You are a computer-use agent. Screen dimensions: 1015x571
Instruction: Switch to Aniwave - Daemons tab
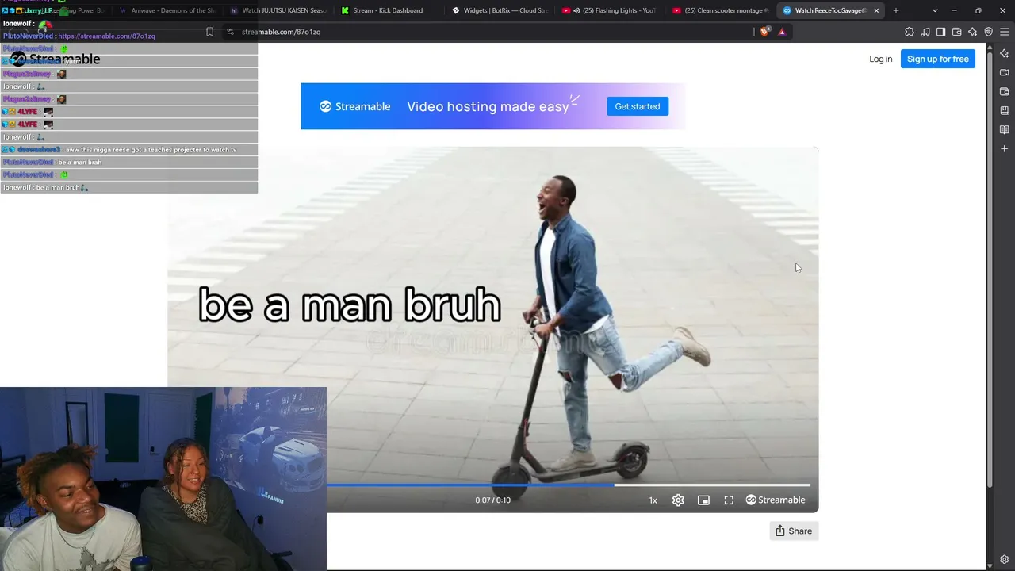(167, 10)
